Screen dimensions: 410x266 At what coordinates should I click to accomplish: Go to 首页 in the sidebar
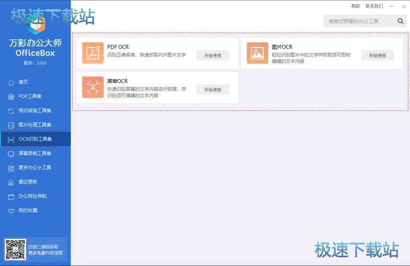36,82
